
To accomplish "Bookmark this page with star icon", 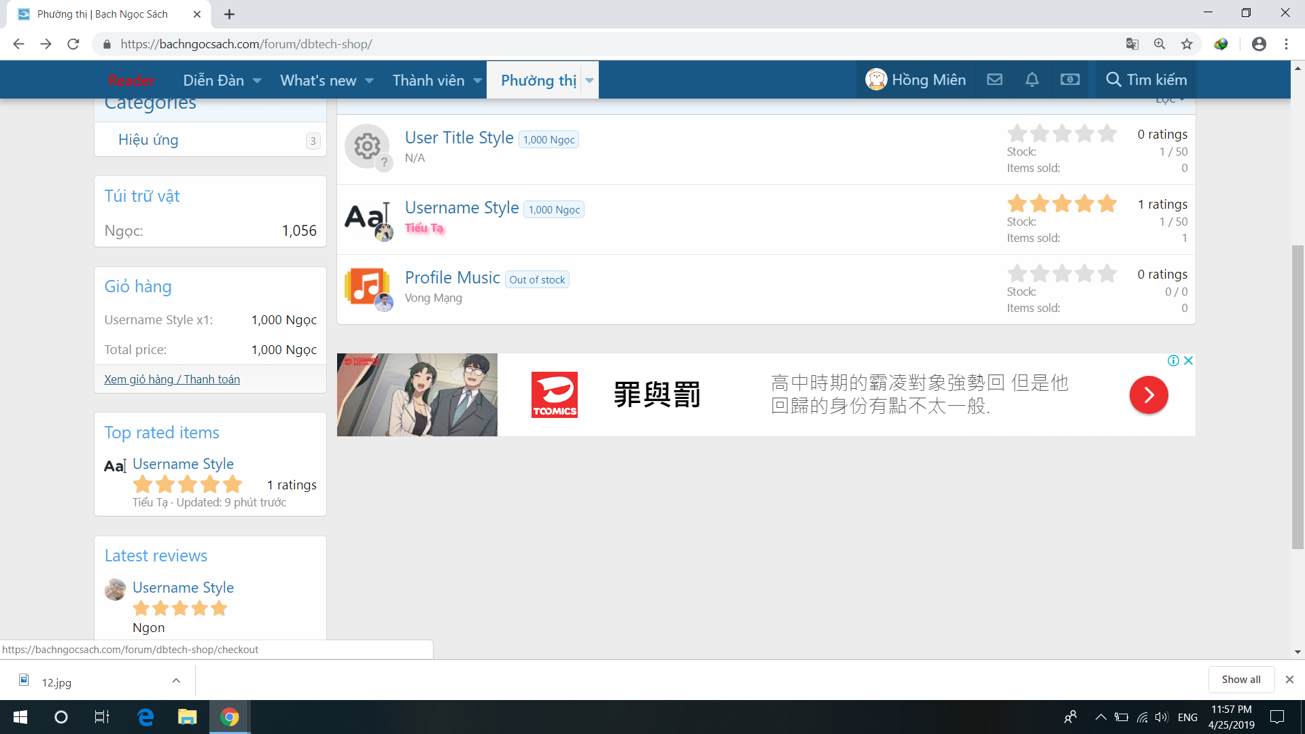I will (1187, 44).
